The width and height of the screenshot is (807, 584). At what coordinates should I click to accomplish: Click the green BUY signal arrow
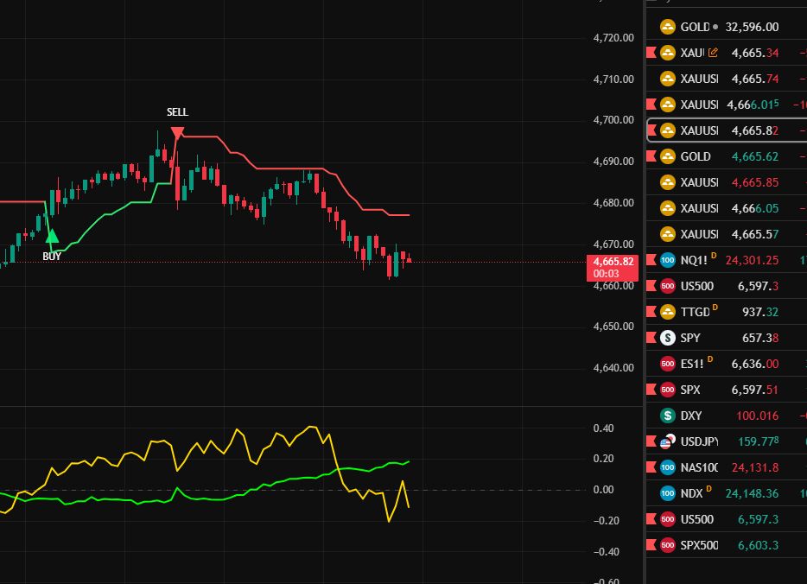pyautogui.click(x=52, y=235)
